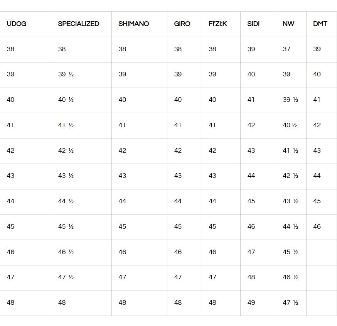This screenshot has height=326, width=337.
Task: Select 39 ½ in the SPECIALIZED column
Action: [x=66, y=74]
